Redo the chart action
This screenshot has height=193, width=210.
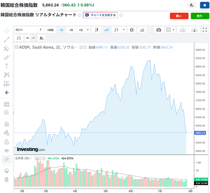(x=34, y=38)
